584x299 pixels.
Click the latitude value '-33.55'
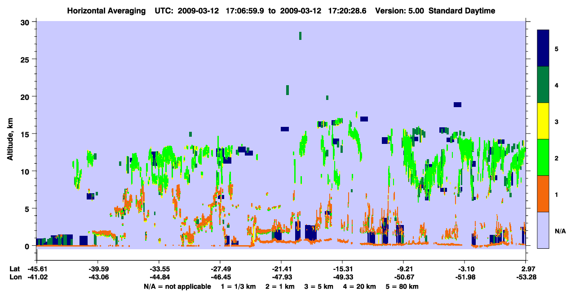pos(159,269)
